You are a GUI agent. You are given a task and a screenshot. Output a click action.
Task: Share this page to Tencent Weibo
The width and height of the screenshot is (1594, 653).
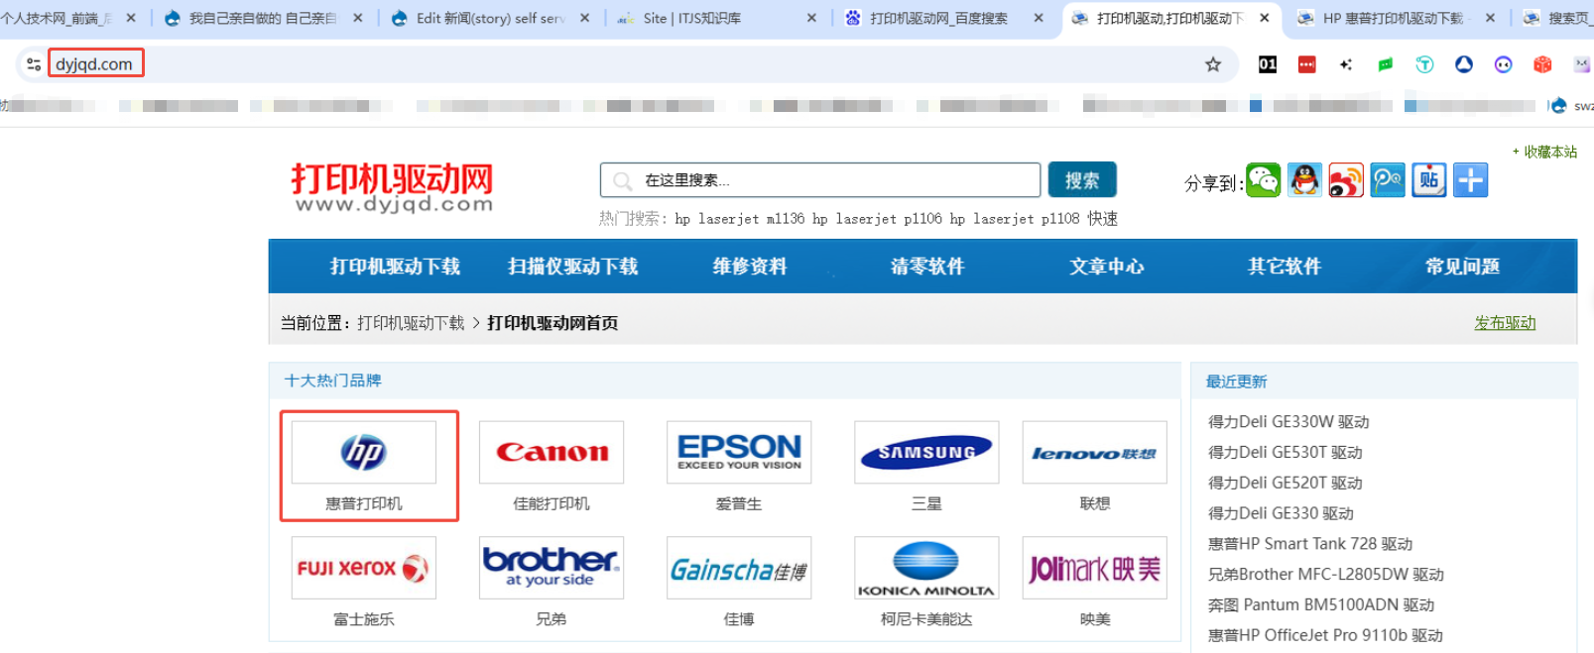tap(1388, 180)
